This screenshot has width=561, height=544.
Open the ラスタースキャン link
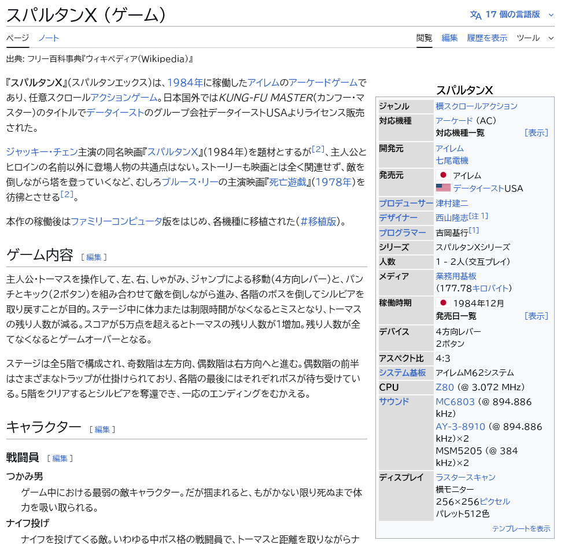tap(466, 477)
